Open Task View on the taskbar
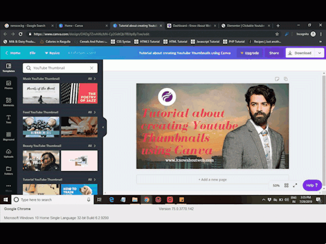The image size is (326, 244). point(100,199)
